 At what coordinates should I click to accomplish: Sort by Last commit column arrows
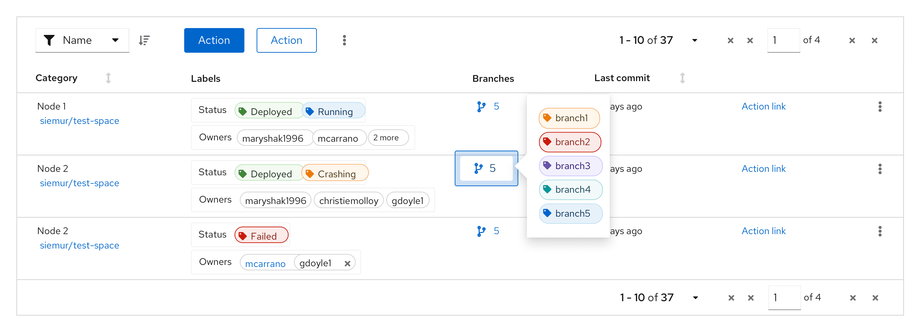coord(682,78)
